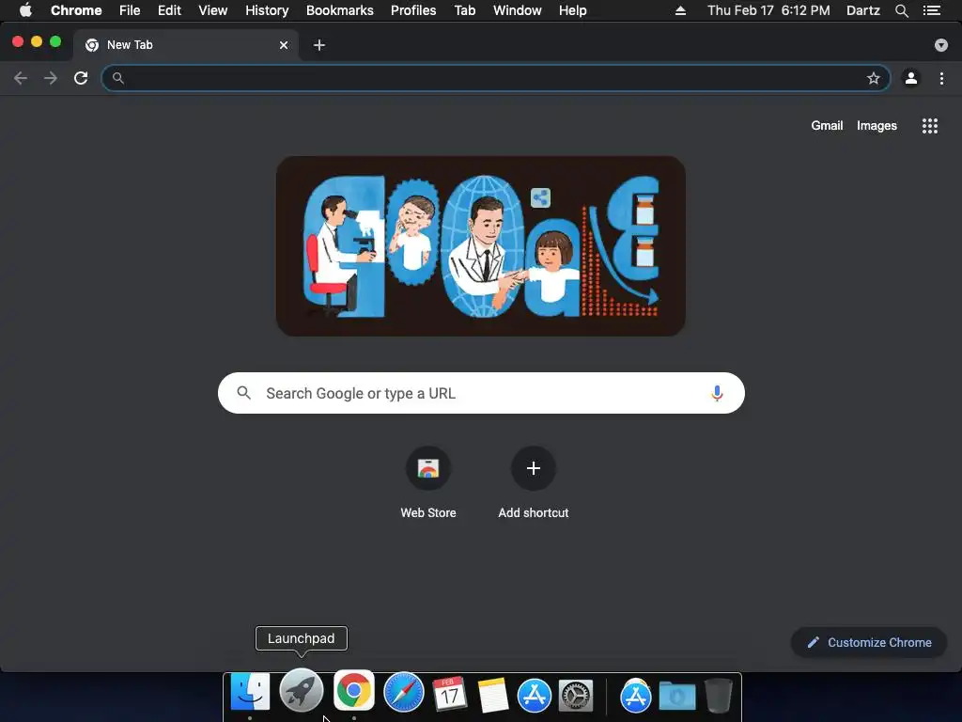Screen dimensions: 962x722
Task: Open the Notification Center list icon
Action: [932, 10]
